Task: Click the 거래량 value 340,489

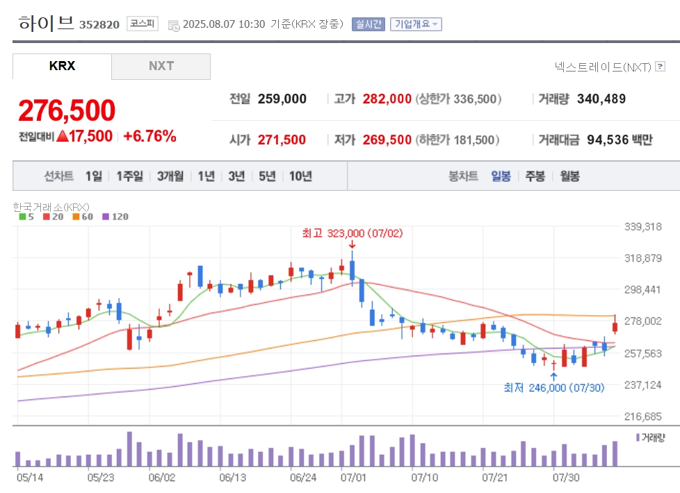Action: [x=601, y=99]
